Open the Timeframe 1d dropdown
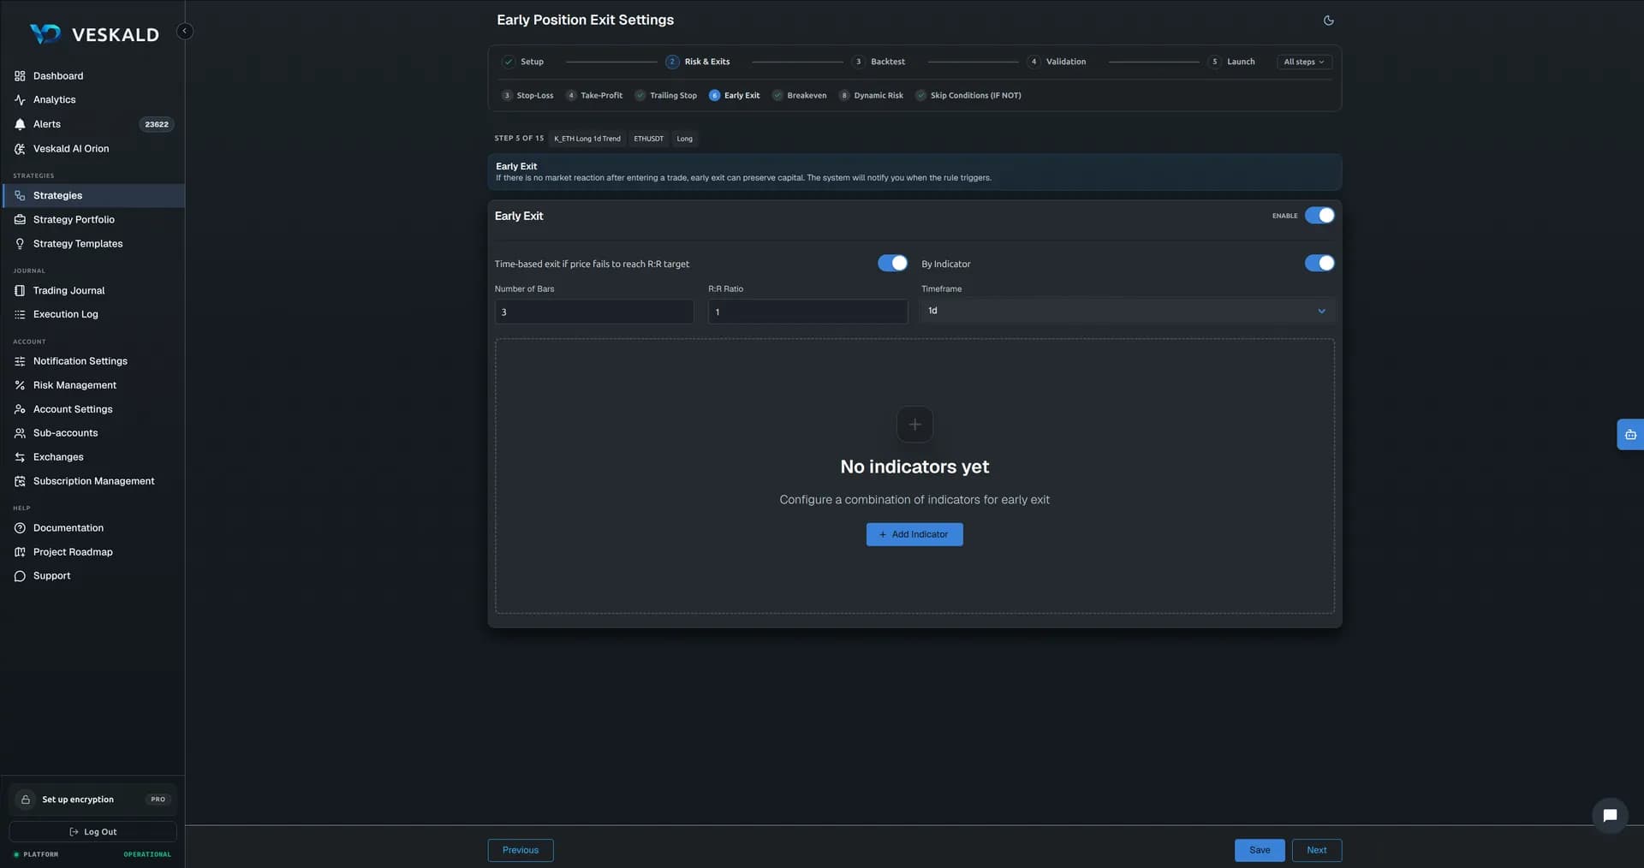 tap(1127, 311)
